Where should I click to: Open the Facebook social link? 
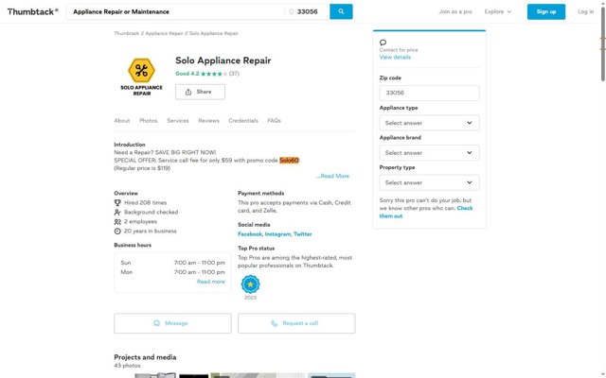(x=250, y=234)
